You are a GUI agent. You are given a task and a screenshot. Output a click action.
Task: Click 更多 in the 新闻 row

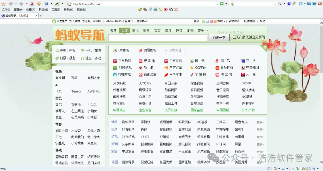(260, 144)
